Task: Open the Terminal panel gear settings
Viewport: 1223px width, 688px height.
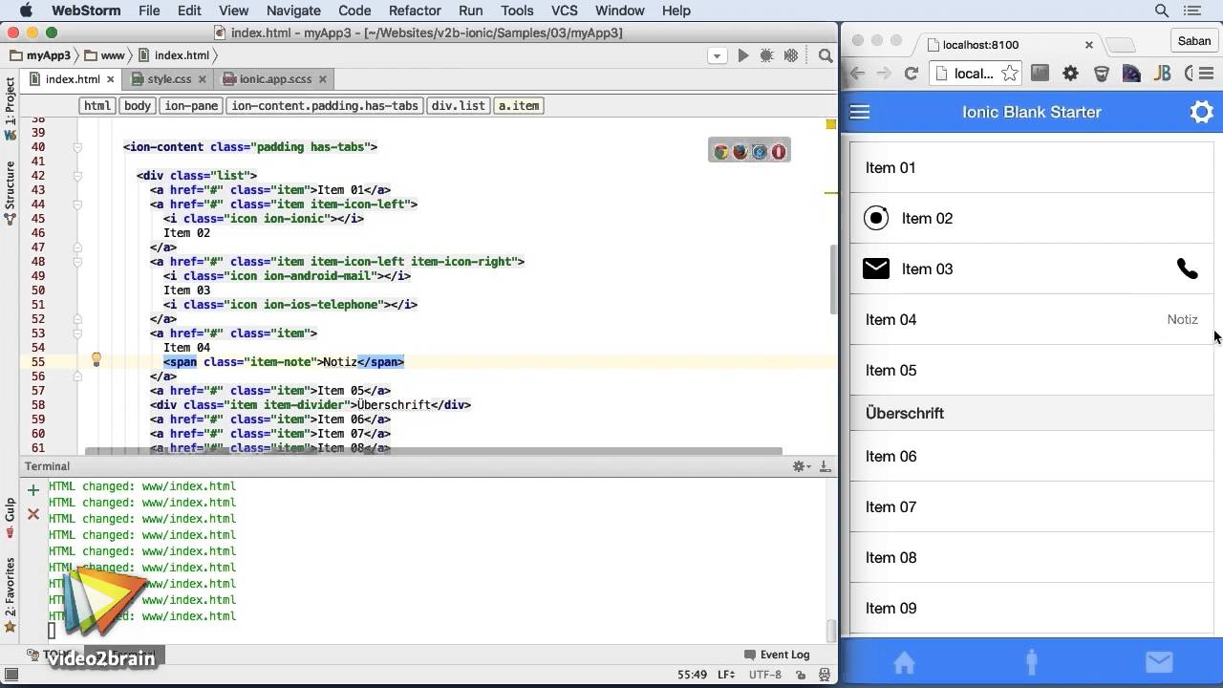Action: pyautogui.click(x=801, y=466)
